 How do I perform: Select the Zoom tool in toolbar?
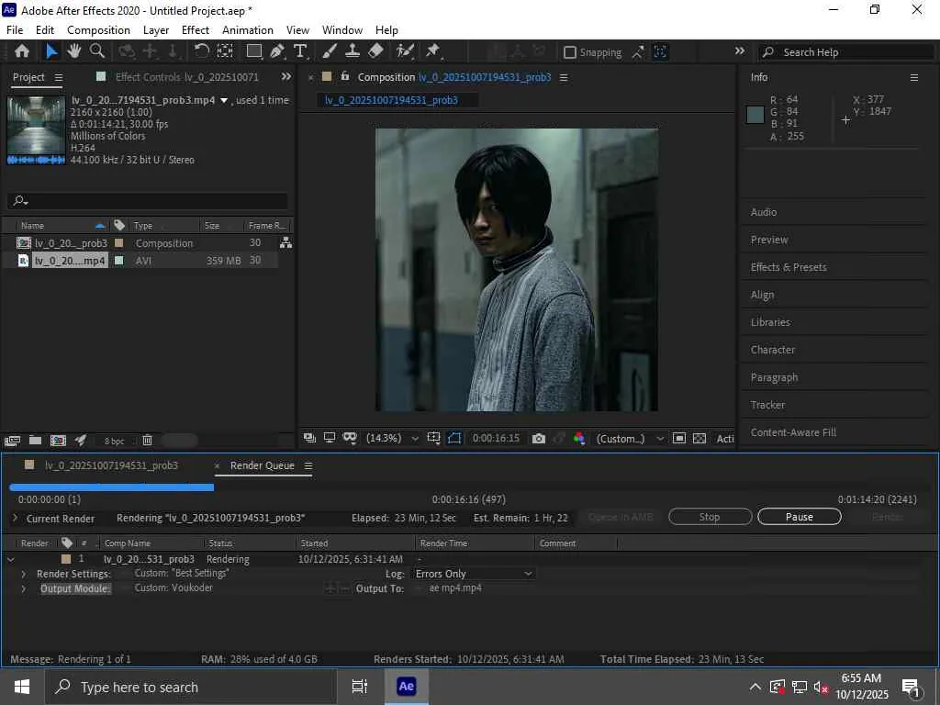[97, 51]
